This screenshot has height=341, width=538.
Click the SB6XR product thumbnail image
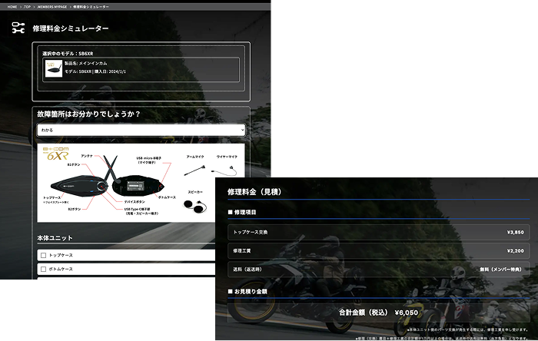[x=54, y=68]
